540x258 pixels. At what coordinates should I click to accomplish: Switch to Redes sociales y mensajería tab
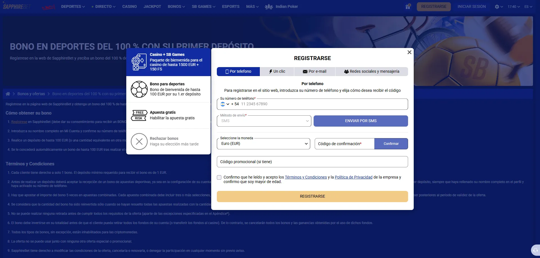(x=372, y=72)
